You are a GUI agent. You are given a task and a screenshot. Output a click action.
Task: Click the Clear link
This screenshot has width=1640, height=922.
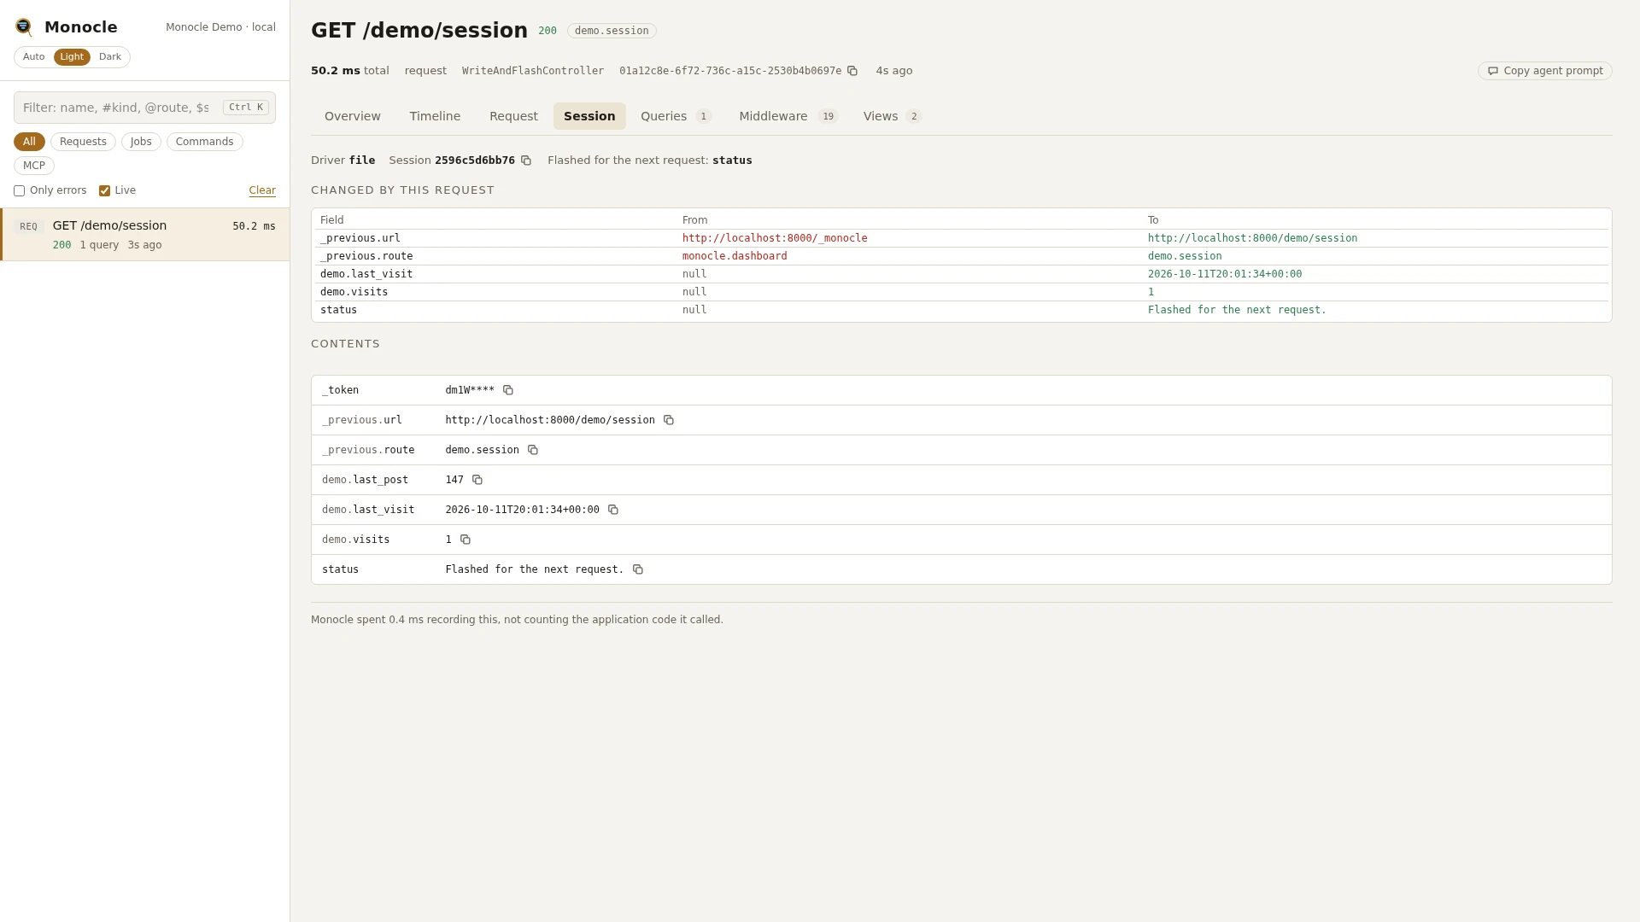tap(262, 191)
